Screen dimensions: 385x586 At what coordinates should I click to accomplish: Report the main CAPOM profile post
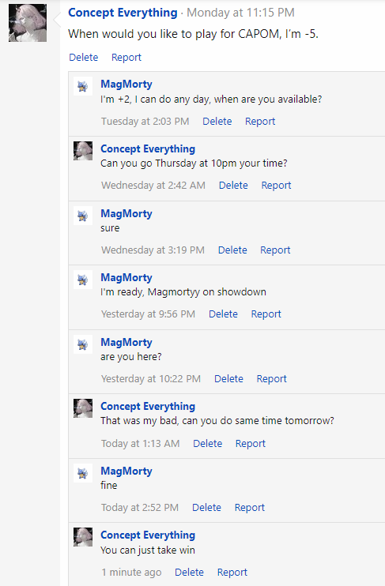[126, 57]
